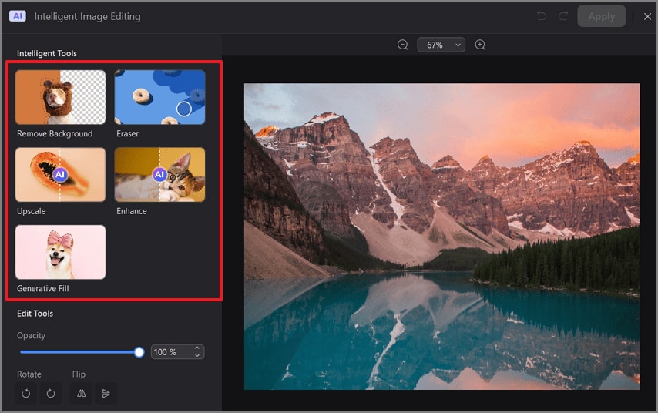658x413 pixels.
Task: Decrease opacity with the down stepper arrow
Action: [x=197, y=355]
